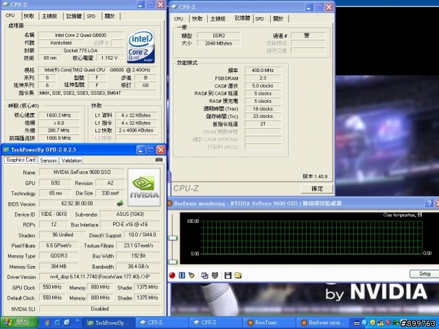Click the Texture Fillrate value 23.1 GTexel/s
This screenshot has width=439, height=329.
pyautogui.click(x=139, y=245)
